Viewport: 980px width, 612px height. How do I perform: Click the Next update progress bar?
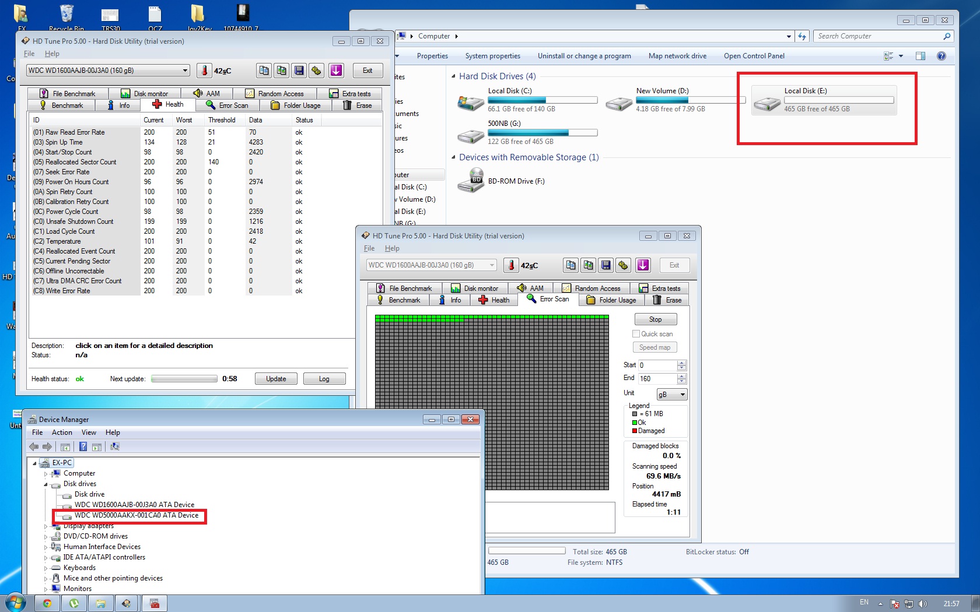click(x=184, y=379)
